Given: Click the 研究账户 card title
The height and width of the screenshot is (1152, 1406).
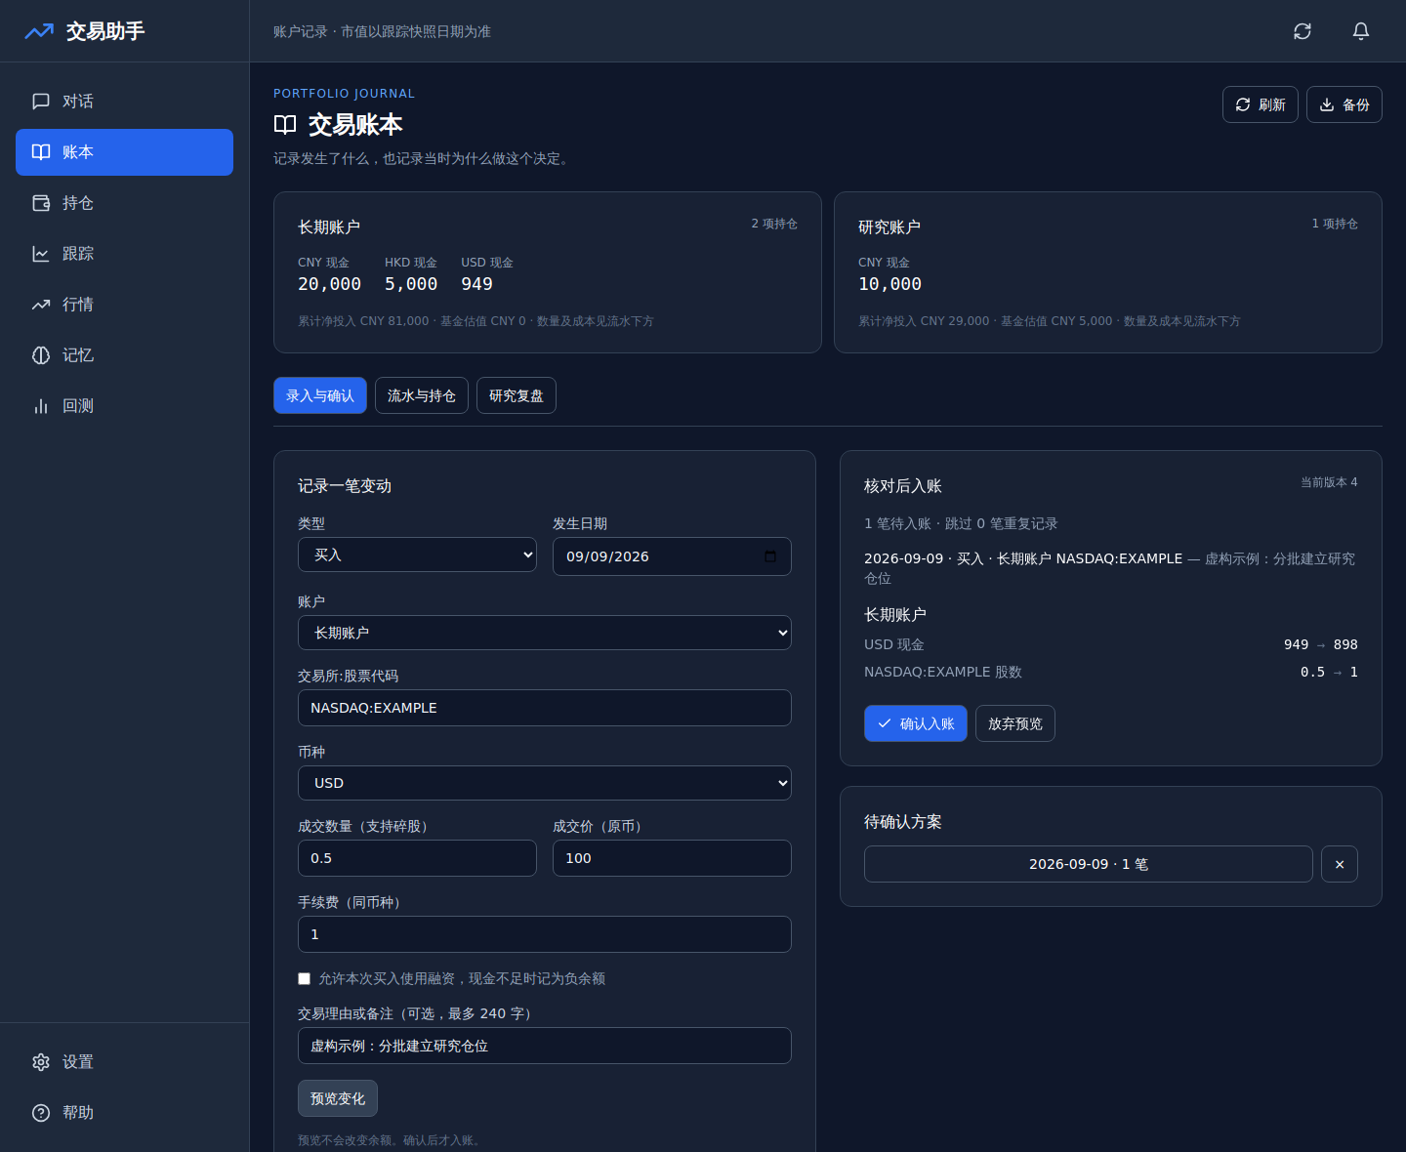Looking at the screenshot, I should point(889,227).
